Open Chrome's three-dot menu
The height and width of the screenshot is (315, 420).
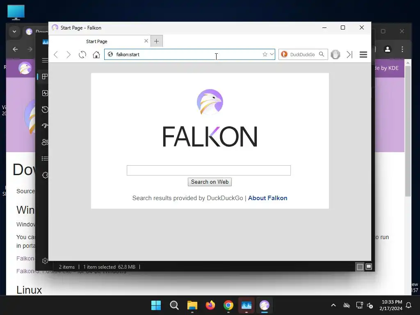(402, 49)
